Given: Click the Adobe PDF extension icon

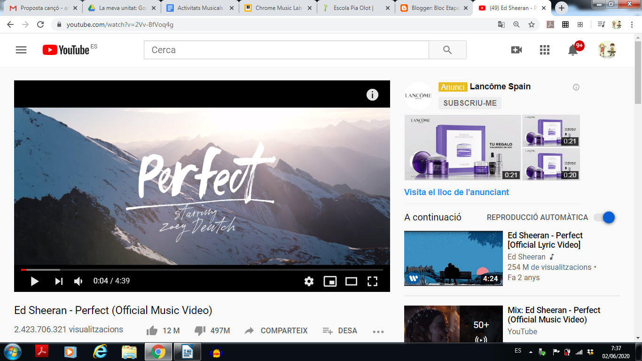Looking at the screenshot, I should (550, 24).
